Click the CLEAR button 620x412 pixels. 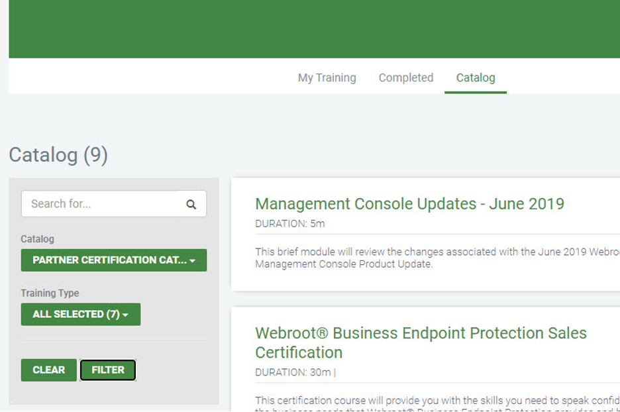coord(48,370)
